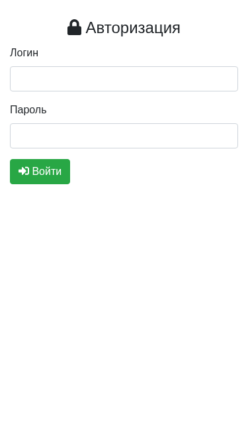The width and height of the screenshot is (248, 442).
Task: Log in using the green button
Action: click(40, 172)
